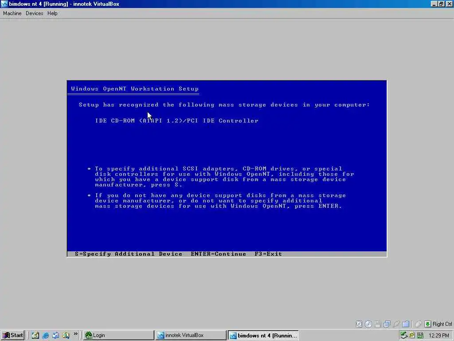Click the shared folders status icon
The height and width of the screenshot is (341, 454).
point(406,324)
